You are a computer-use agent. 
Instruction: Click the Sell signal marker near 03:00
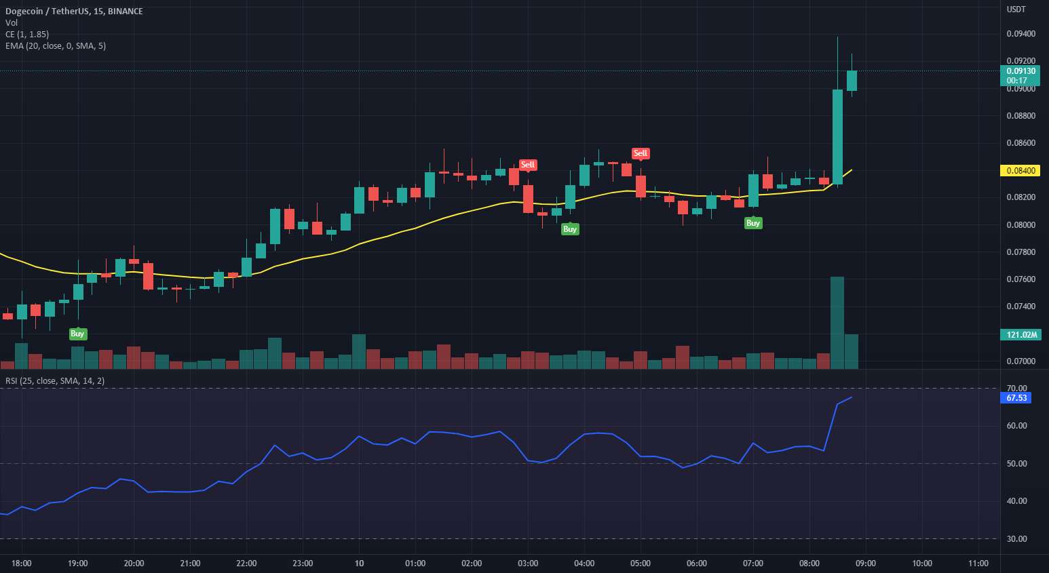point(527,165)
